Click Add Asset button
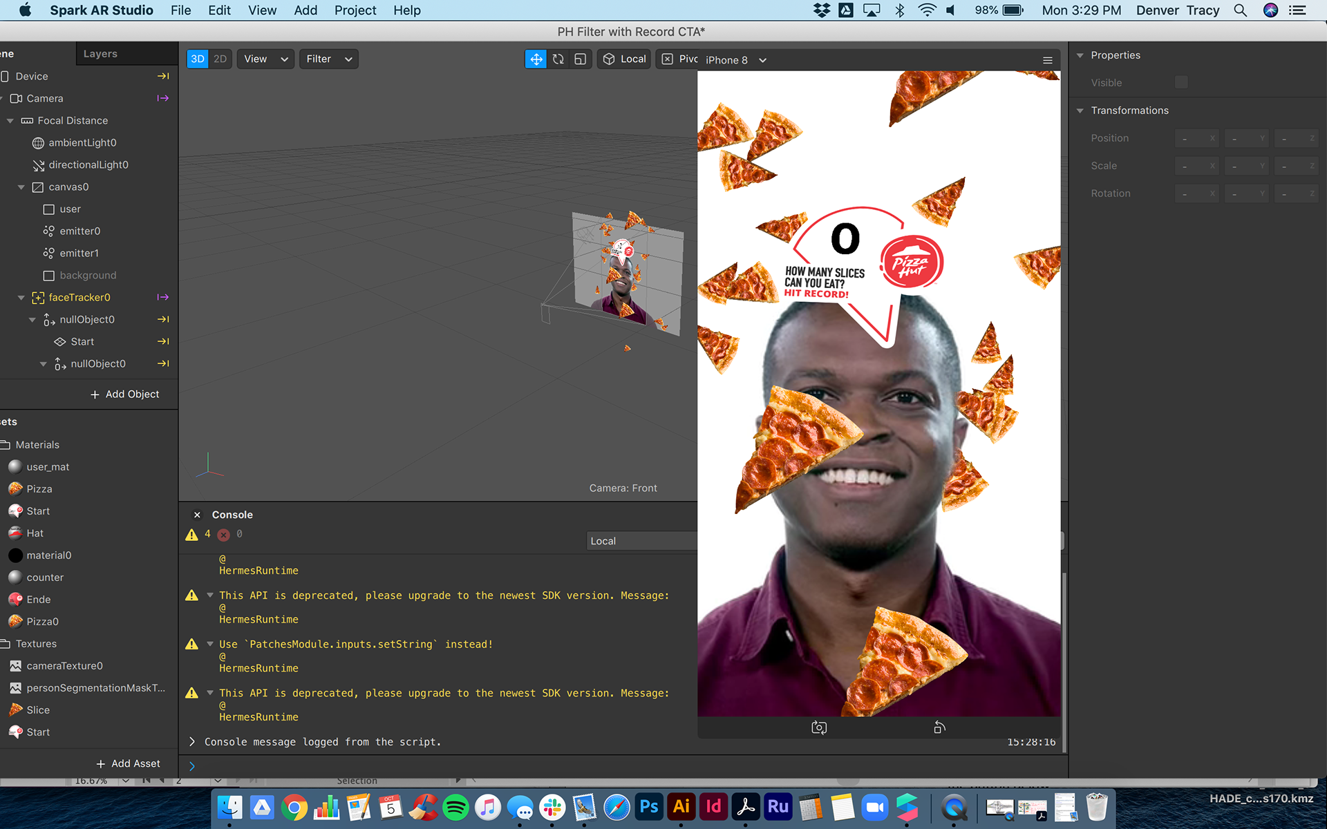 [128, 763]
